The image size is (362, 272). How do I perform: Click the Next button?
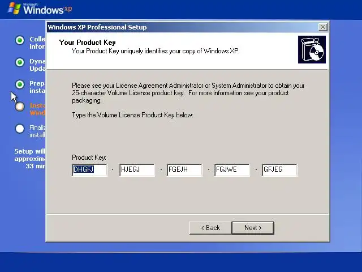[x=253, y=228]
